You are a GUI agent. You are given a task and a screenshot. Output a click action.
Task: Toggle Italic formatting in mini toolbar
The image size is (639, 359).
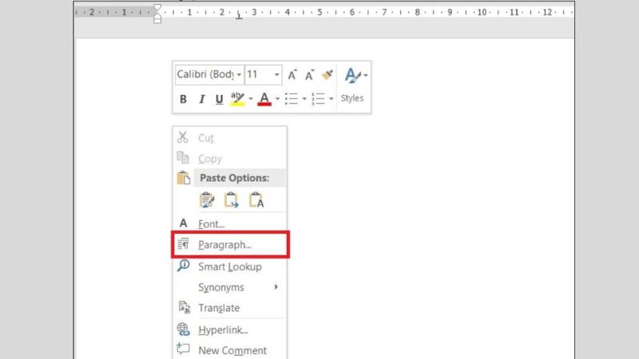tap(202, 99)
